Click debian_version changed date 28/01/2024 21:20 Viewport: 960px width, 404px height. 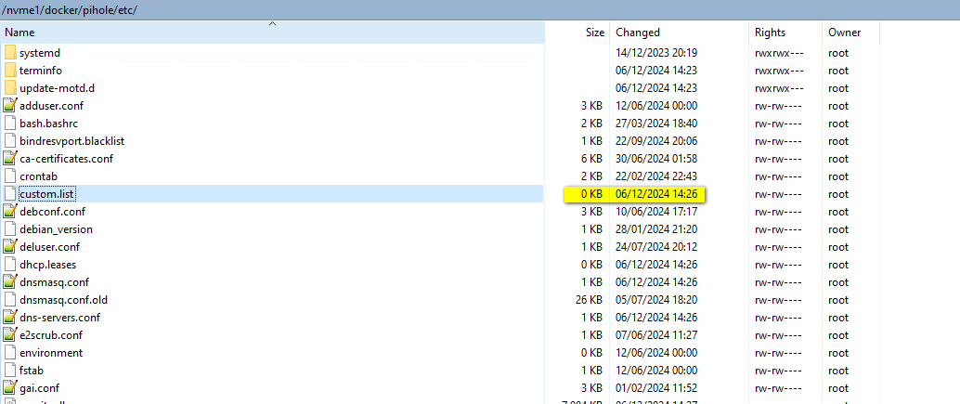[656, 228]
